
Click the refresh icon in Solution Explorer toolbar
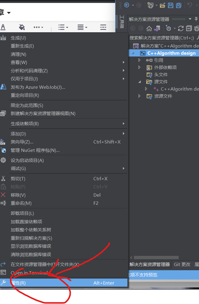click(181, 28)
